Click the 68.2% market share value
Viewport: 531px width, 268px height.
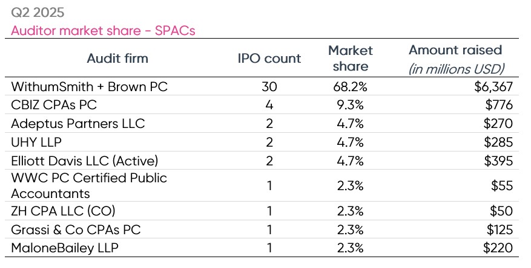click(350, 87)
